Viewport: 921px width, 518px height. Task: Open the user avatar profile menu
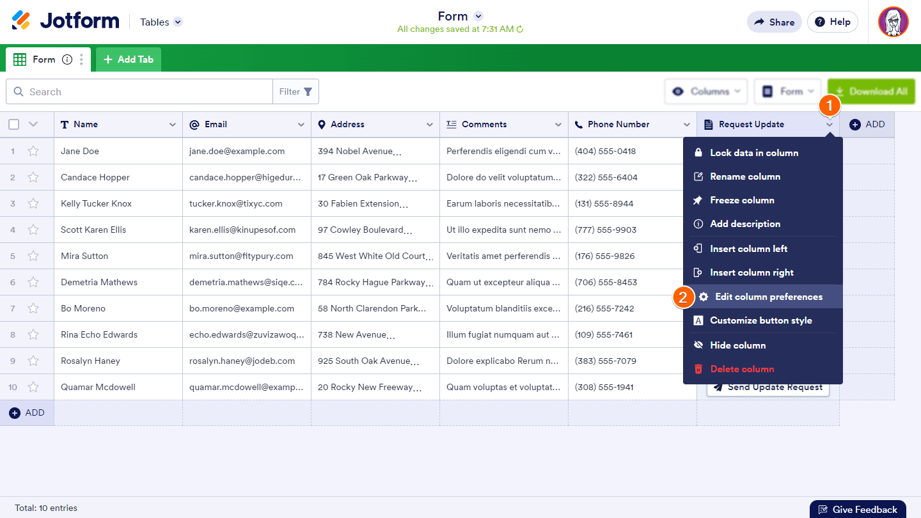click(893, 22)
